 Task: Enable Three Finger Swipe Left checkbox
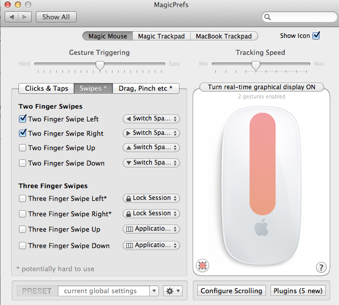click(x=22, y=198)
